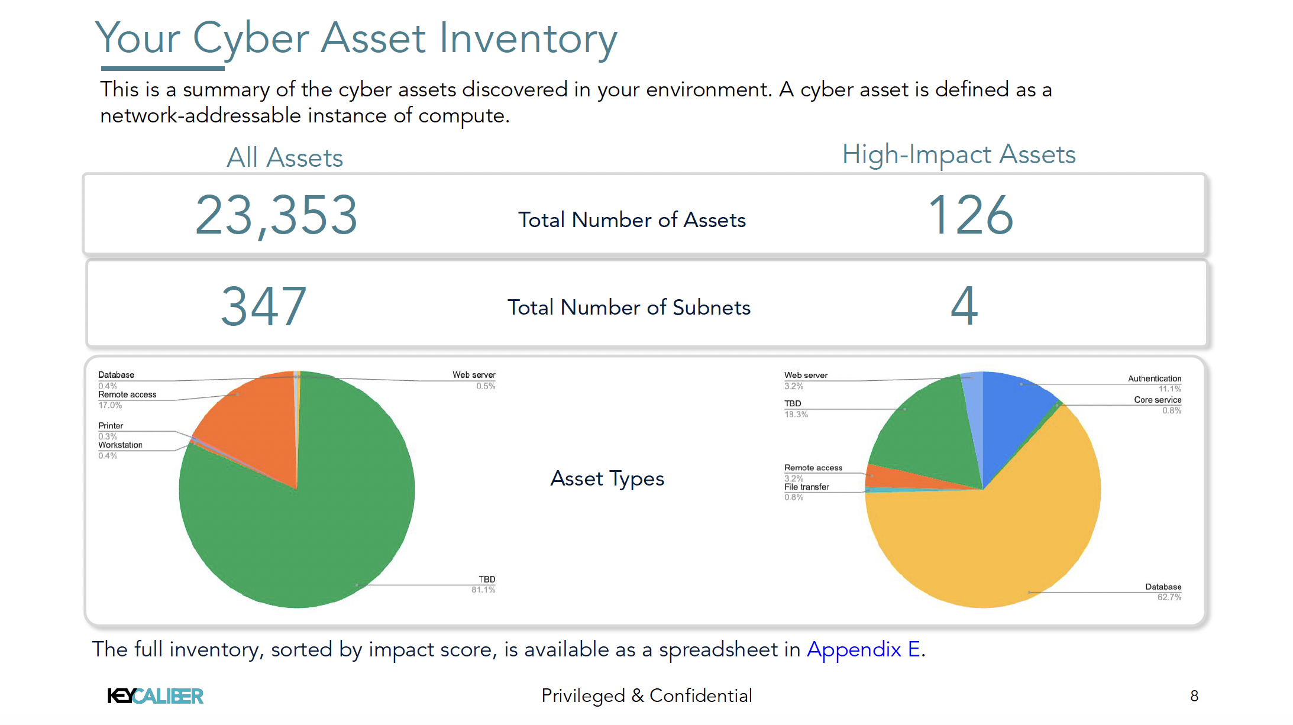
Task: Open the Appendix E link
Action: (x=863, y=649)
